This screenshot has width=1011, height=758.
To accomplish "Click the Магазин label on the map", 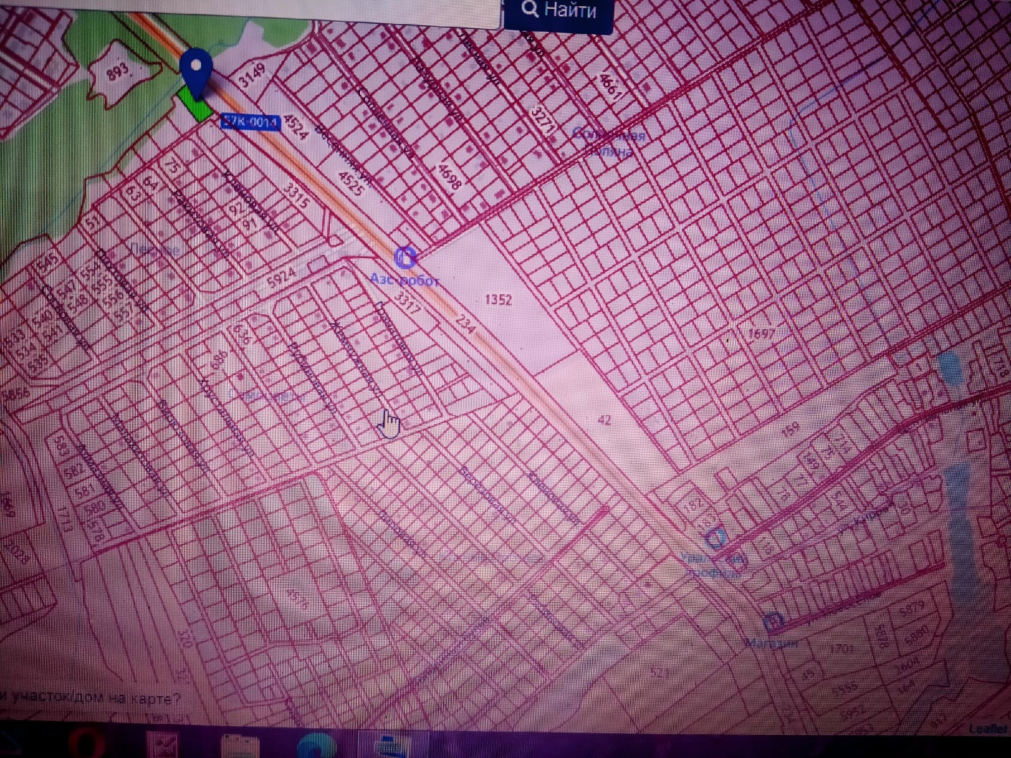I will pos(772,644).
